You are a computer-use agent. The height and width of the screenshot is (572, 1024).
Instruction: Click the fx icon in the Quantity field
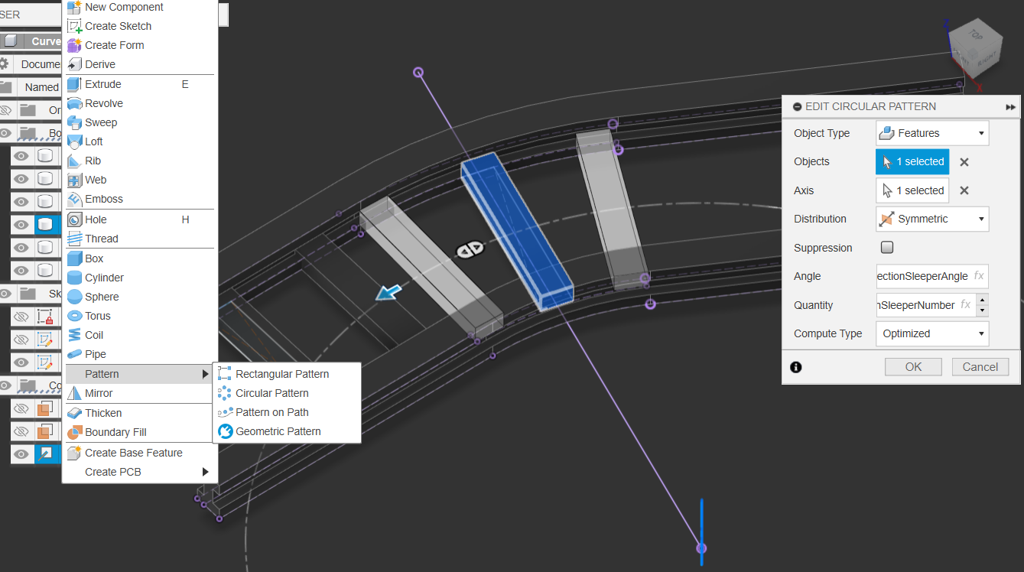(965, 305)
